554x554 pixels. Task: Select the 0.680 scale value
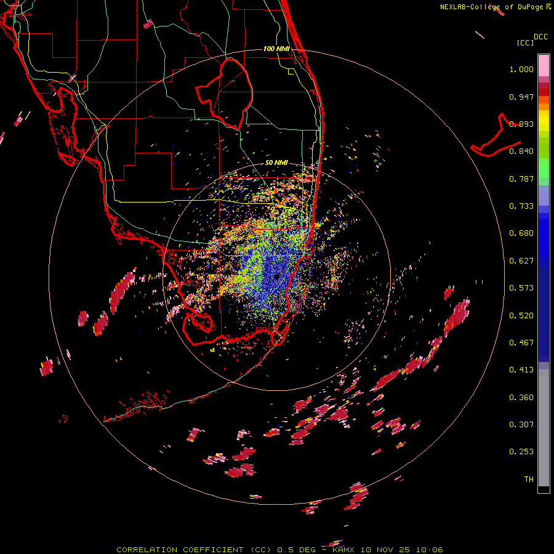click(521, 233)
